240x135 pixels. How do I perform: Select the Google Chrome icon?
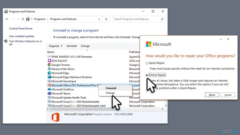(x=49, y=65)
